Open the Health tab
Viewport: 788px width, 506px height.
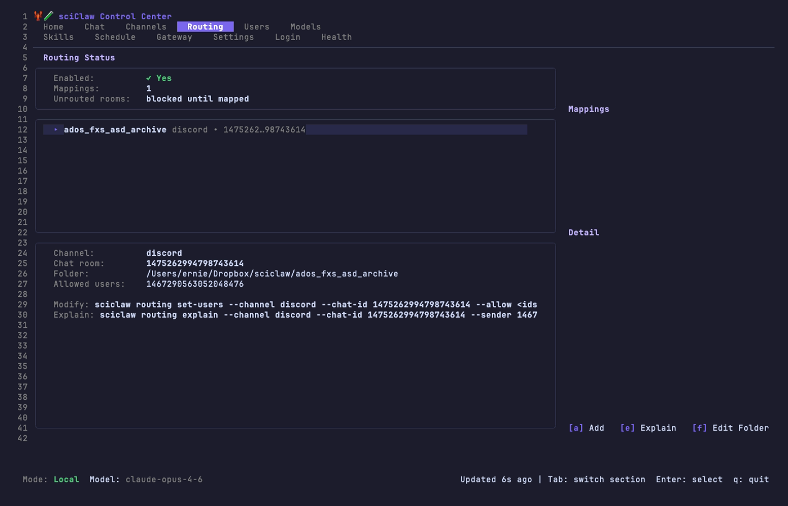coord(336,37)
